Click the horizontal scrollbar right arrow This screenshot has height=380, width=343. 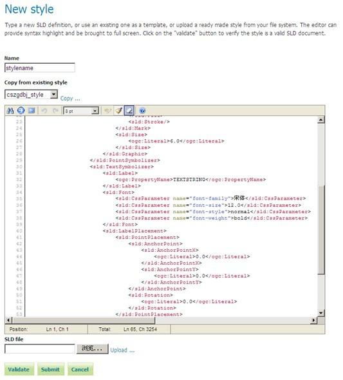pyautogui.click(x=313, y=320)
